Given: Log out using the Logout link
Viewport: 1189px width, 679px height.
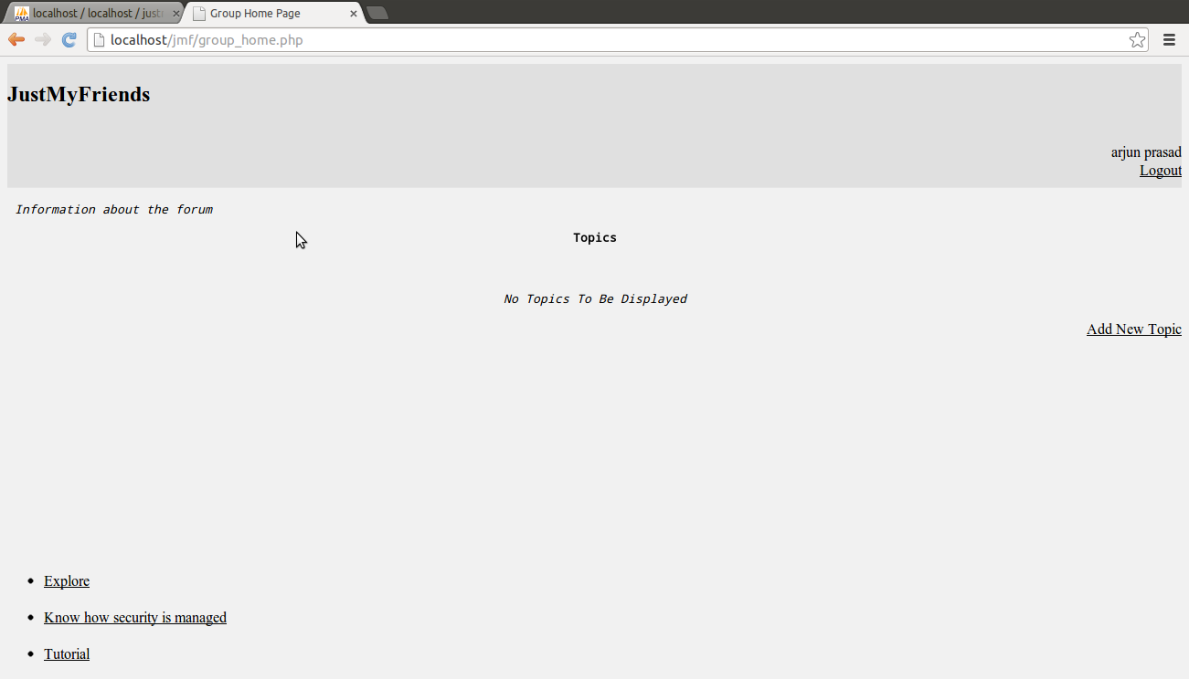Looking at the screenshot, I should pos(1160,171).
